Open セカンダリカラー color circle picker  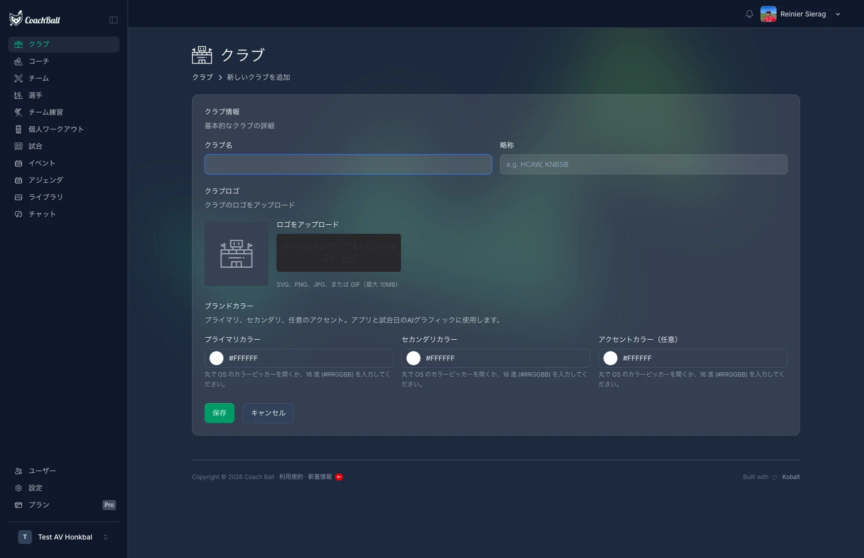pyautogui.click(x=413, y=358)
